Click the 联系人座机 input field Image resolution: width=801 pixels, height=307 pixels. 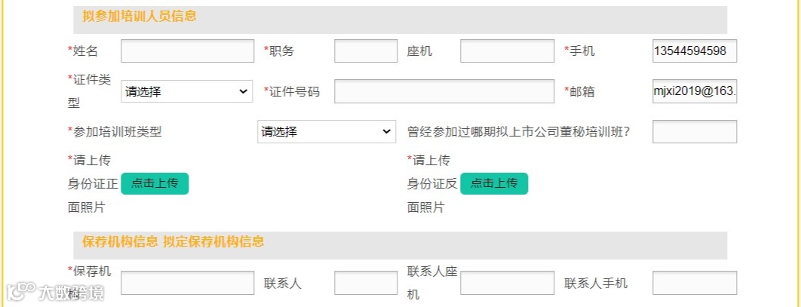click(507, 283)
